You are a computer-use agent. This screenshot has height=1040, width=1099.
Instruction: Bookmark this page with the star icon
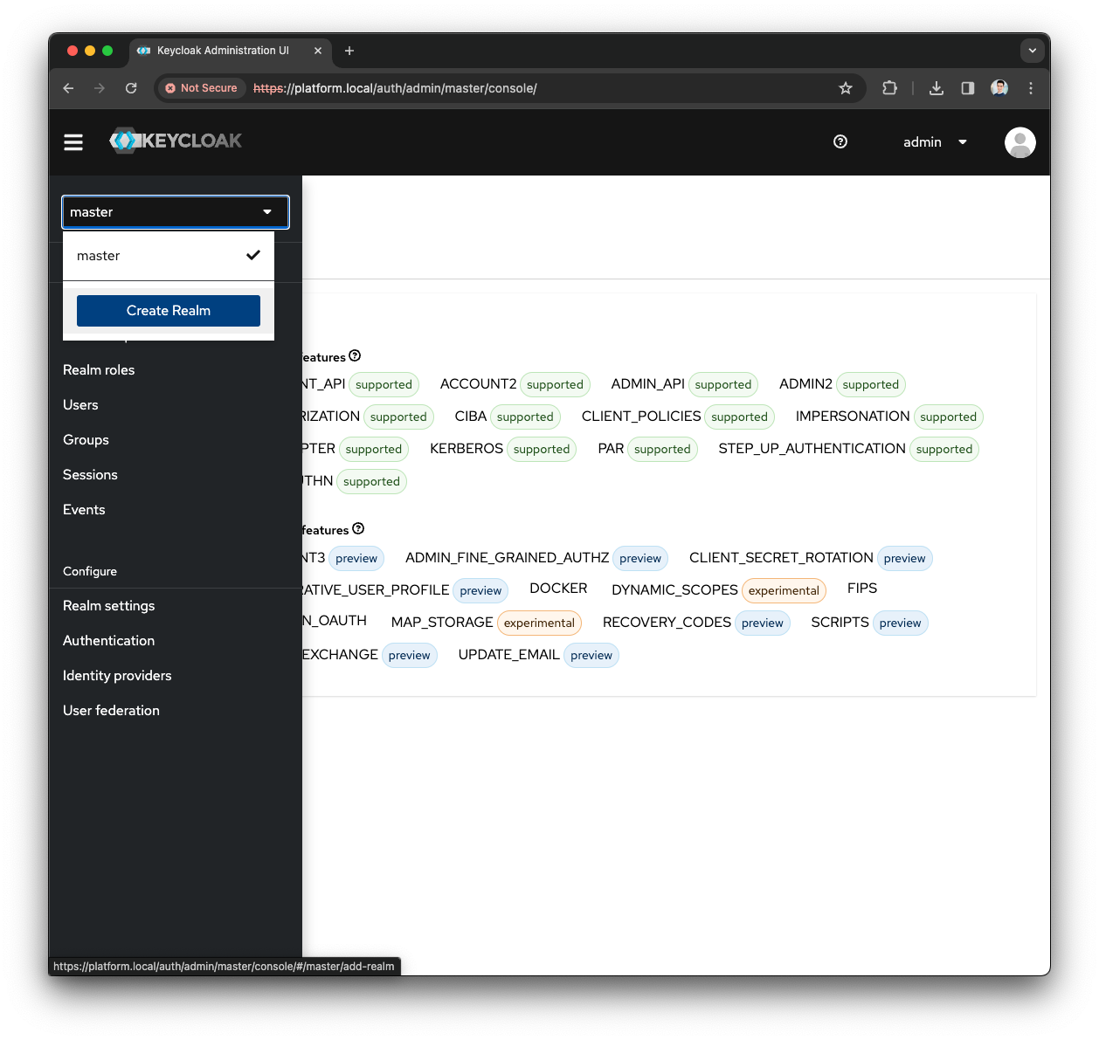tap(846, 88)
